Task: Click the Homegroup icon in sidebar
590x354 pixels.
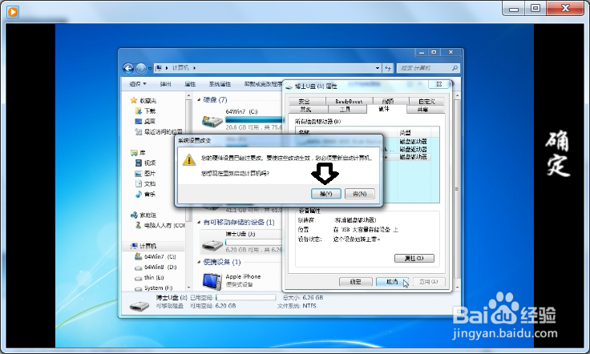Action: pos(134,215)
